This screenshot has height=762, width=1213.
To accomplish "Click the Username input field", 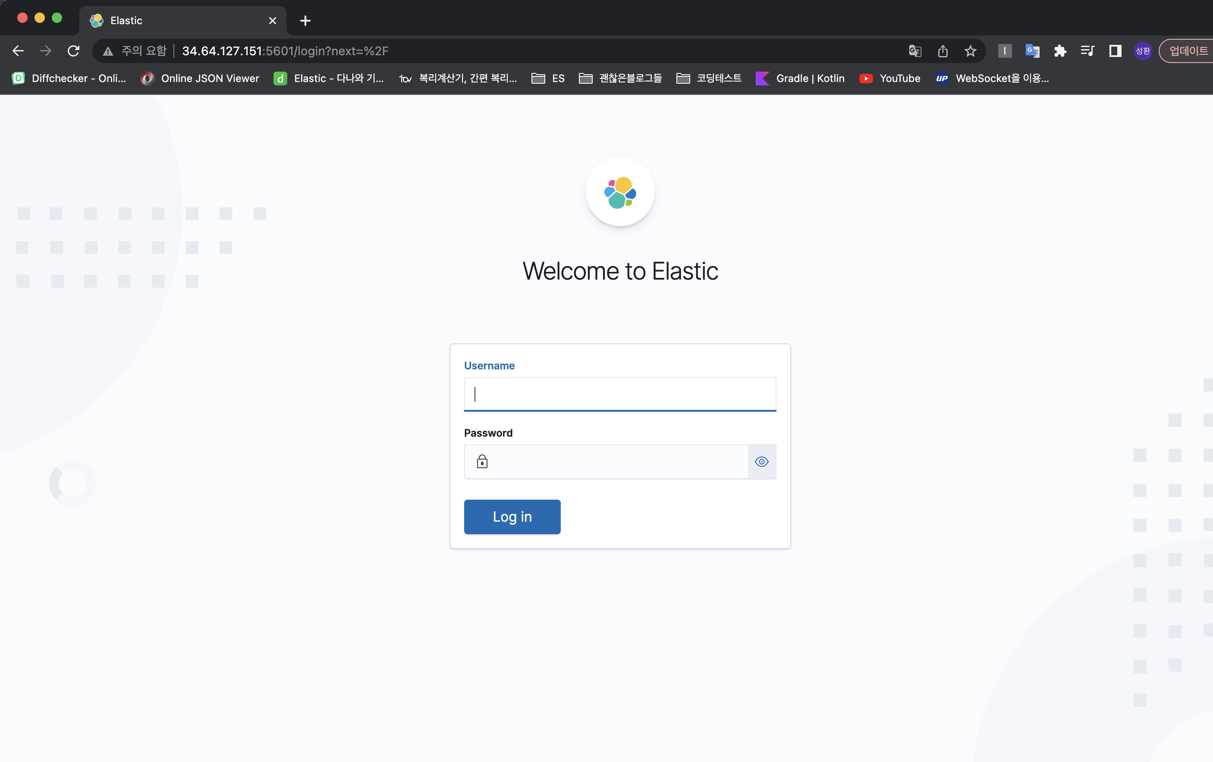I will click(619, 394).
